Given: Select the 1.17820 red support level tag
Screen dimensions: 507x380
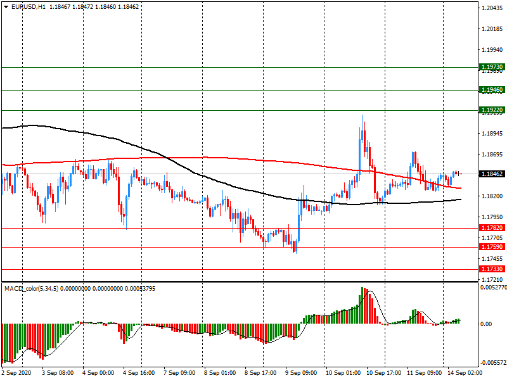Looking at the screenshot, I should tap(492, 228).
